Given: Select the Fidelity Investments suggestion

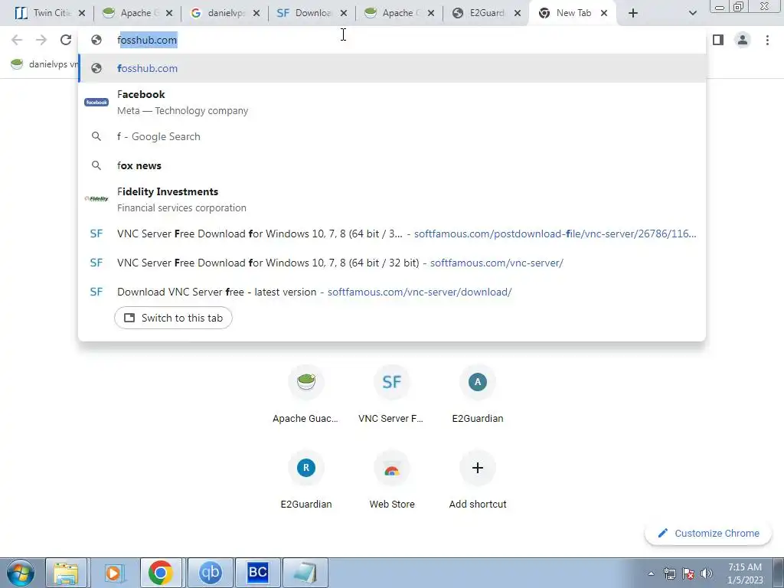Looking at the screenshot, I should (x=392, y=199).
